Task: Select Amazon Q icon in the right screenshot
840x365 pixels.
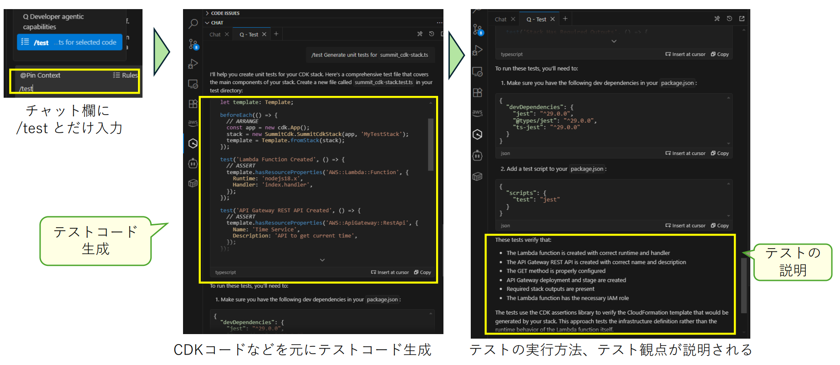Action: pos(478,134)
